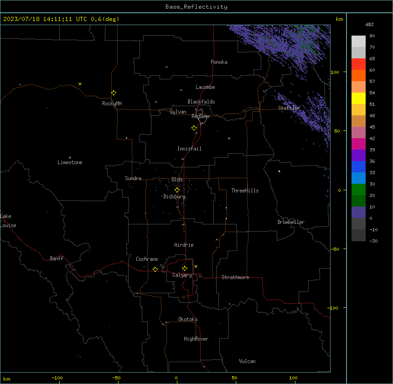393x384 pixels.
Task: Click the HighRiver label
Action: [x=196, y=339]
